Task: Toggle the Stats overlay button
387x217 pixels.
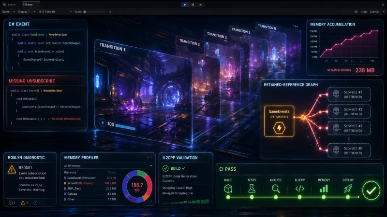Action: click(x=364, y=12)
